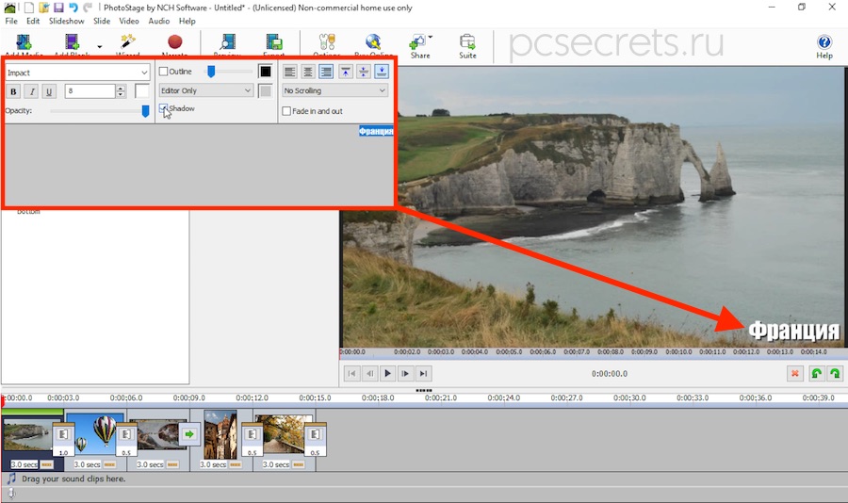
Task: Click the font size stepper arrows
Action: [121, 91]
